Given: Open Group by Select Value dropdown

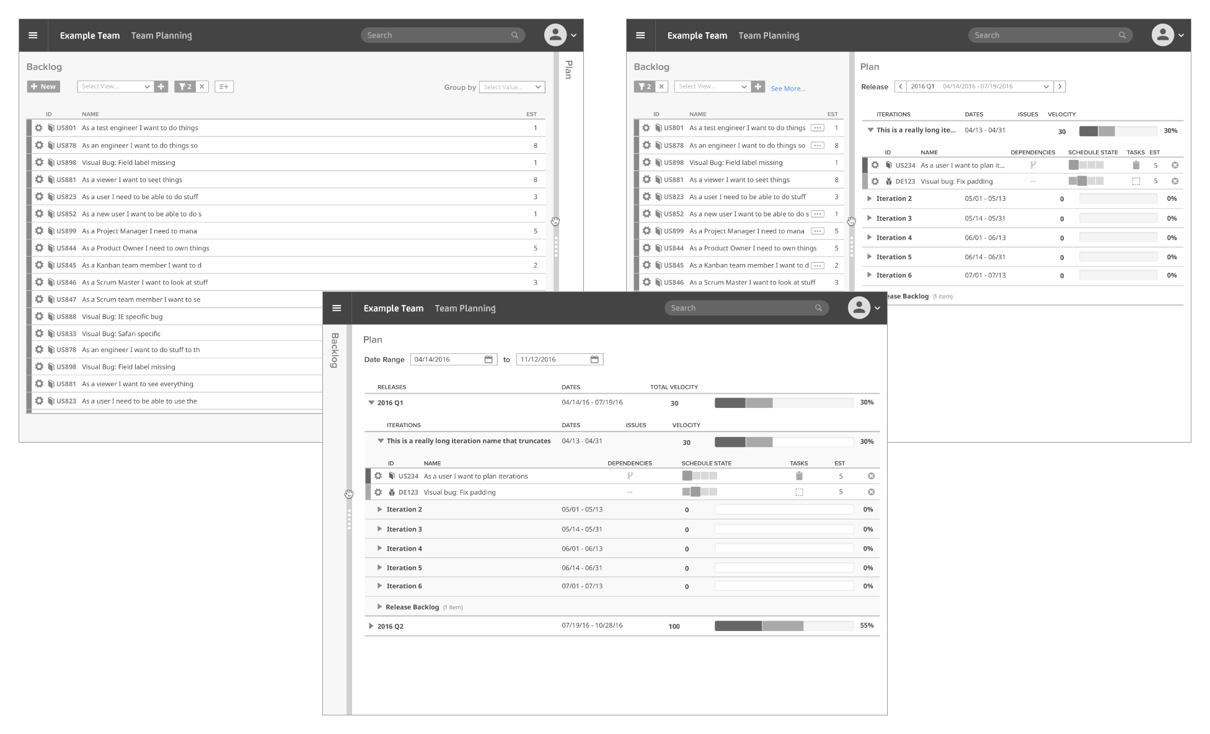Looking at the screenshot, I should click(x=512, y=87).
